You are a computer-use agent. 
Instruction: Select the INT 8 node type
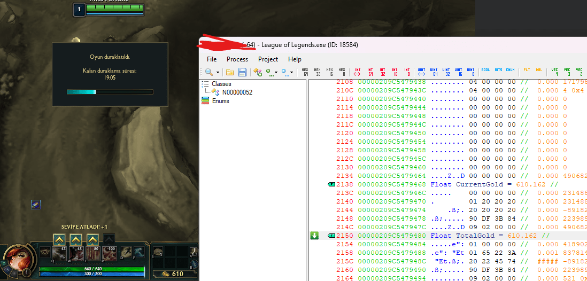[x=407, y=72]
